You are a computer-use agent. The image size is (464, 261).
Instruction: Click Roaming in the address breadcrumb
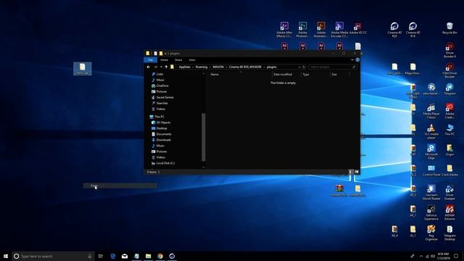tap(202, 67)
